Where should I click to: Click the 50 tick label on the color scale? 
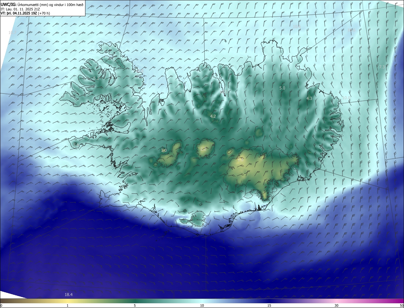(401, 305)
